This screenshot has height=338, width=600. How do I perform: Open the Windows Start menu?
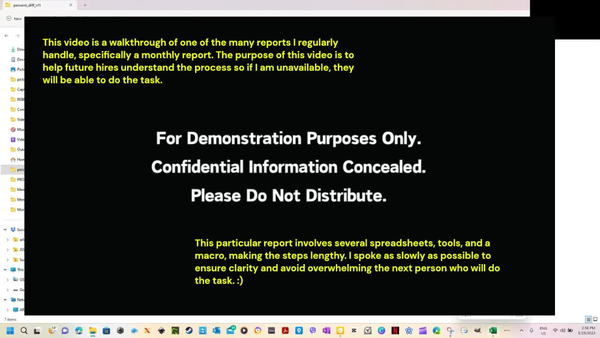[x=10, y=331]
